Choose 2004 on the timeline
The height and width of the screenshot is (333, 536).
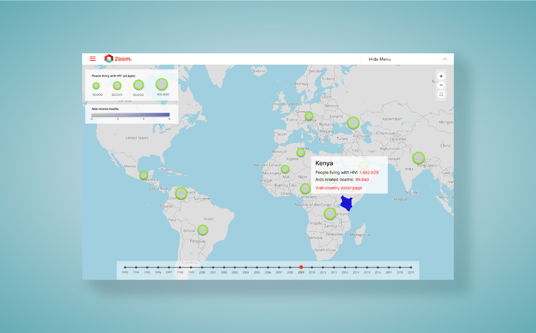tap(246, 267)
